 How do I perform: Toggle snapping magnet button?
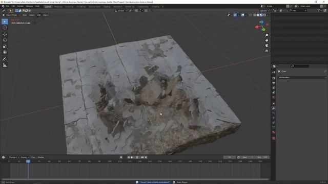click(x=136, y=11)
